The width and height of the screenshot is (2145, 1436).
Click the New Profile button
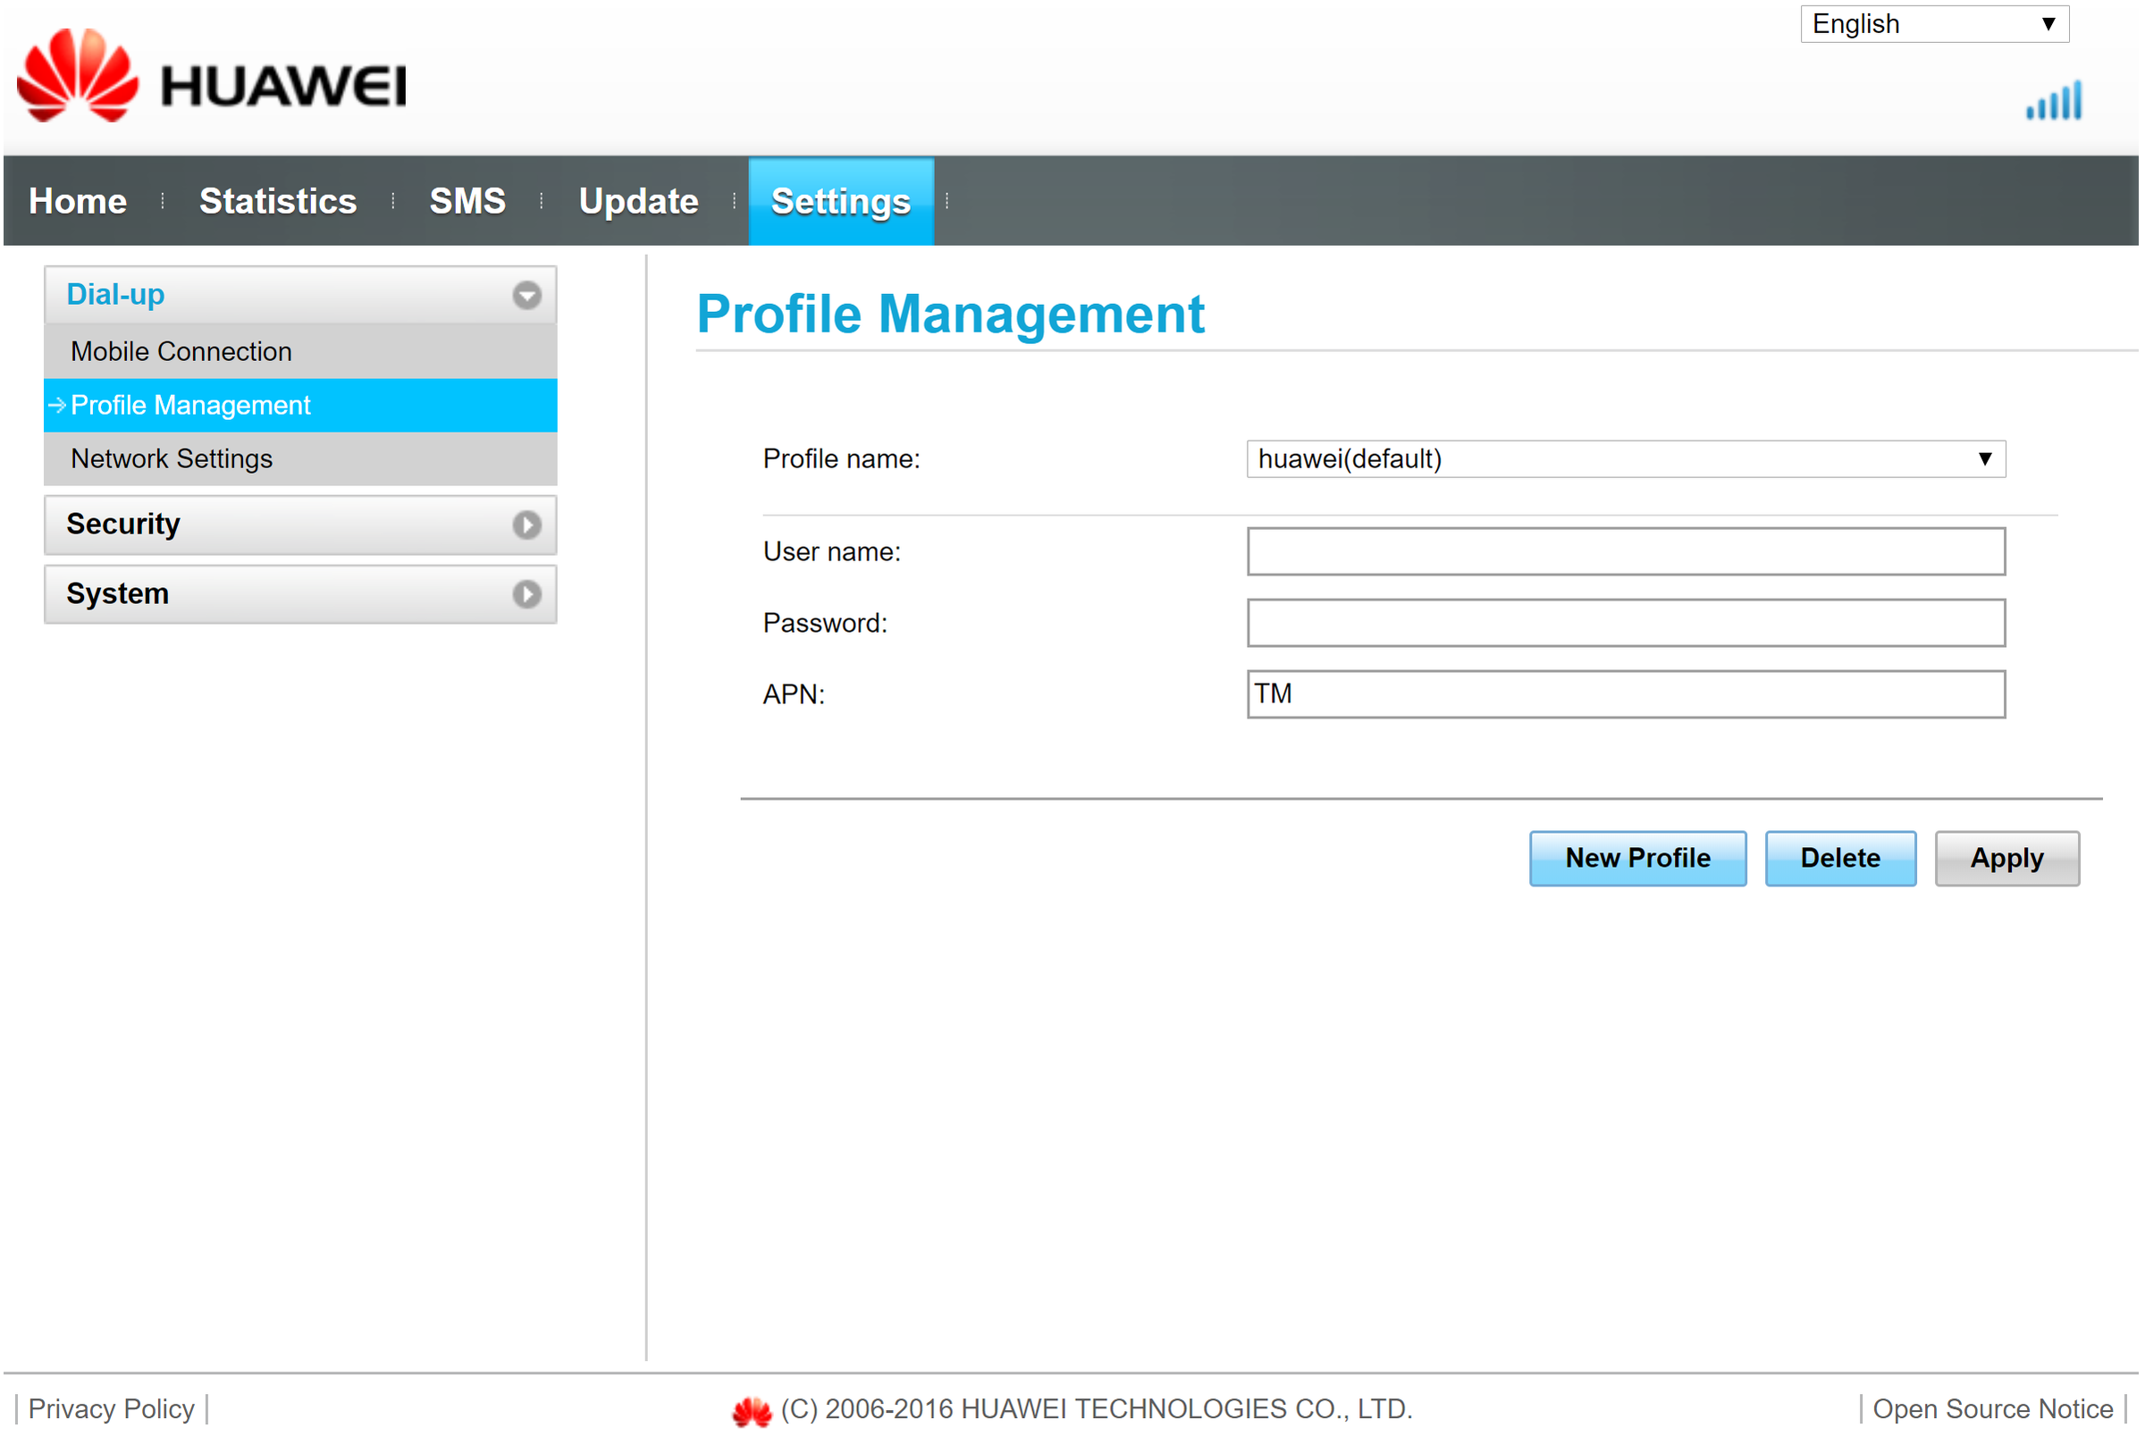coord(1636,858)
